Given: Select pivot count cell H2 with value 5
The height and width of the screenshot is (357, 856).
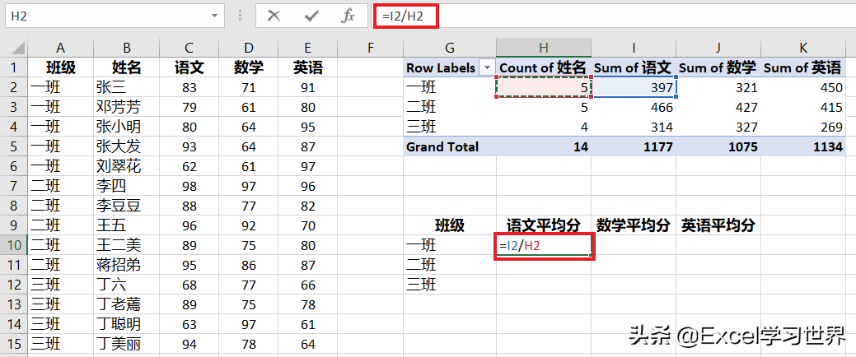Looking at the screenshot, I should click(x=544, y=88).
